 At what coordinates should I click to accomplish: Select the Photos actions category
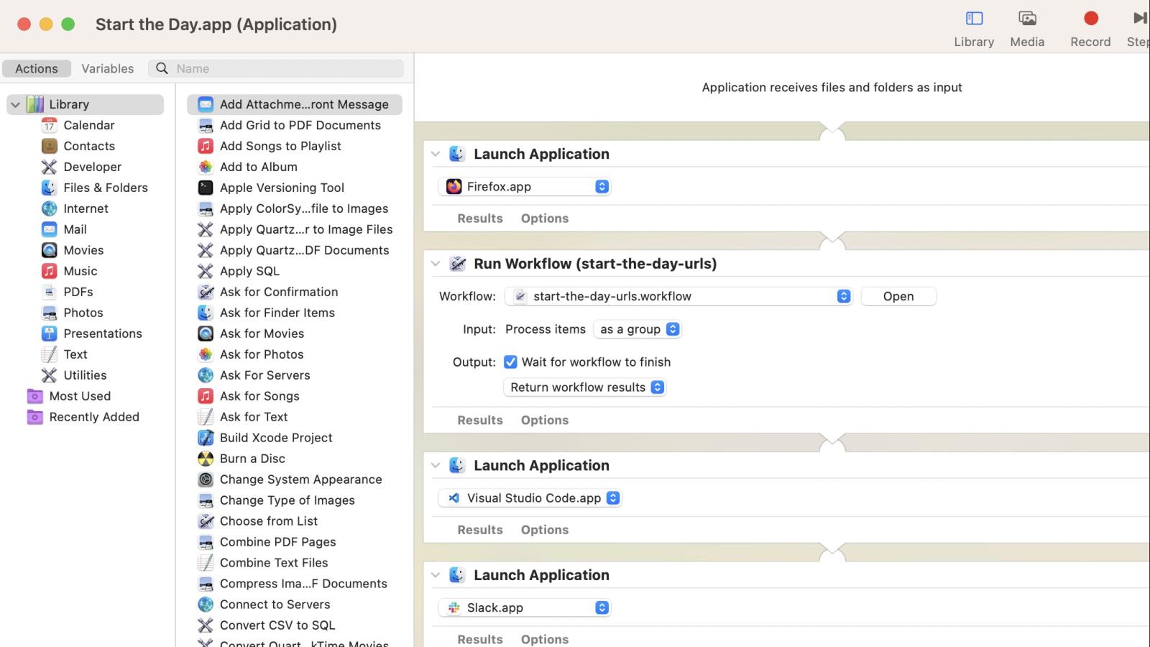(x=83, y=312)
